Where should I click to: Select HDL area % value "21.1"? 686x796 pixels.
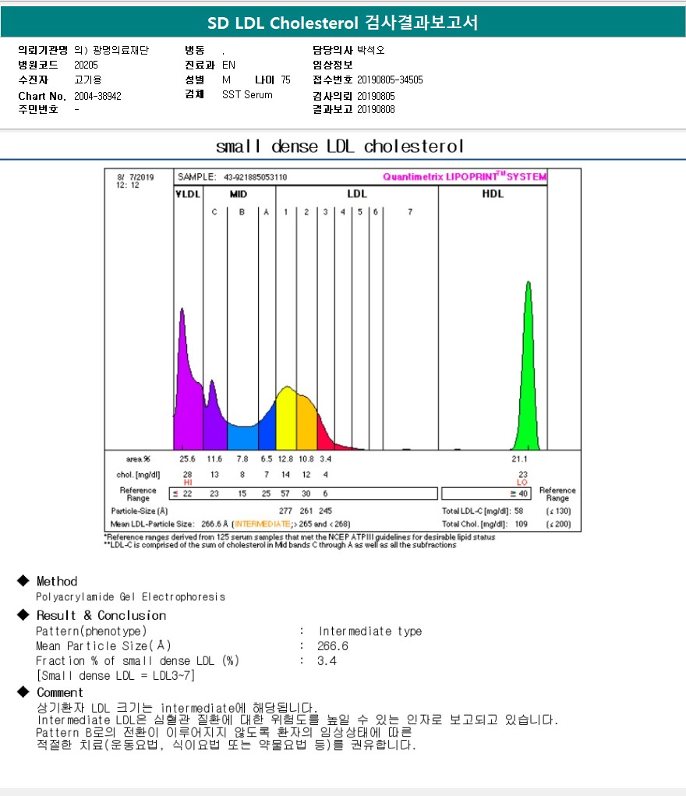pos(519,459)
